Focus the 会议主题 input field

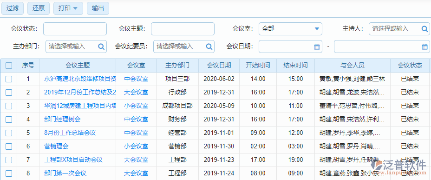(183, 29)
